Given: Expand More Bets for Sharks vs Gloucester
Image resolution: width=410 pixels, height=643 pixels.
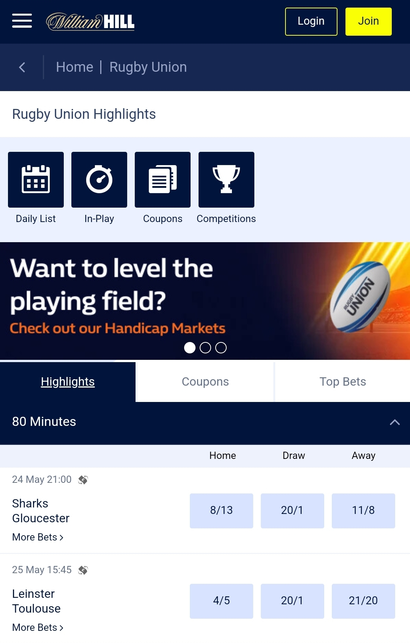Looking at the screenshot, I should [38, 537].
